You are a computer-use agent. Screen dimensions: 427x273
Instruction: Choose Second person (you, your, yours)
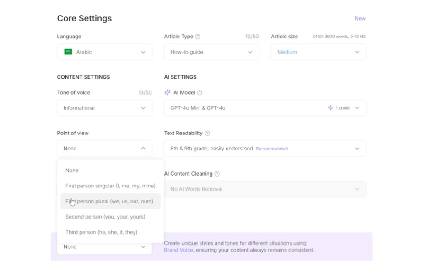point(110,217)
